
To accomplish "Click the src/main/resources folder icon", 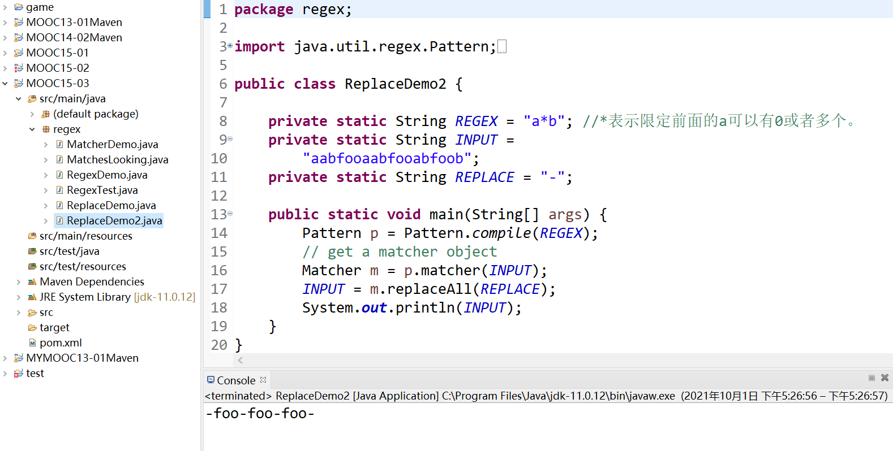I will (x=32, y=236).
